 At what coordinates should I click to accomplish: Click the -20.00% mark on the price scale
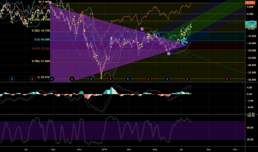[x=251, y=51]
